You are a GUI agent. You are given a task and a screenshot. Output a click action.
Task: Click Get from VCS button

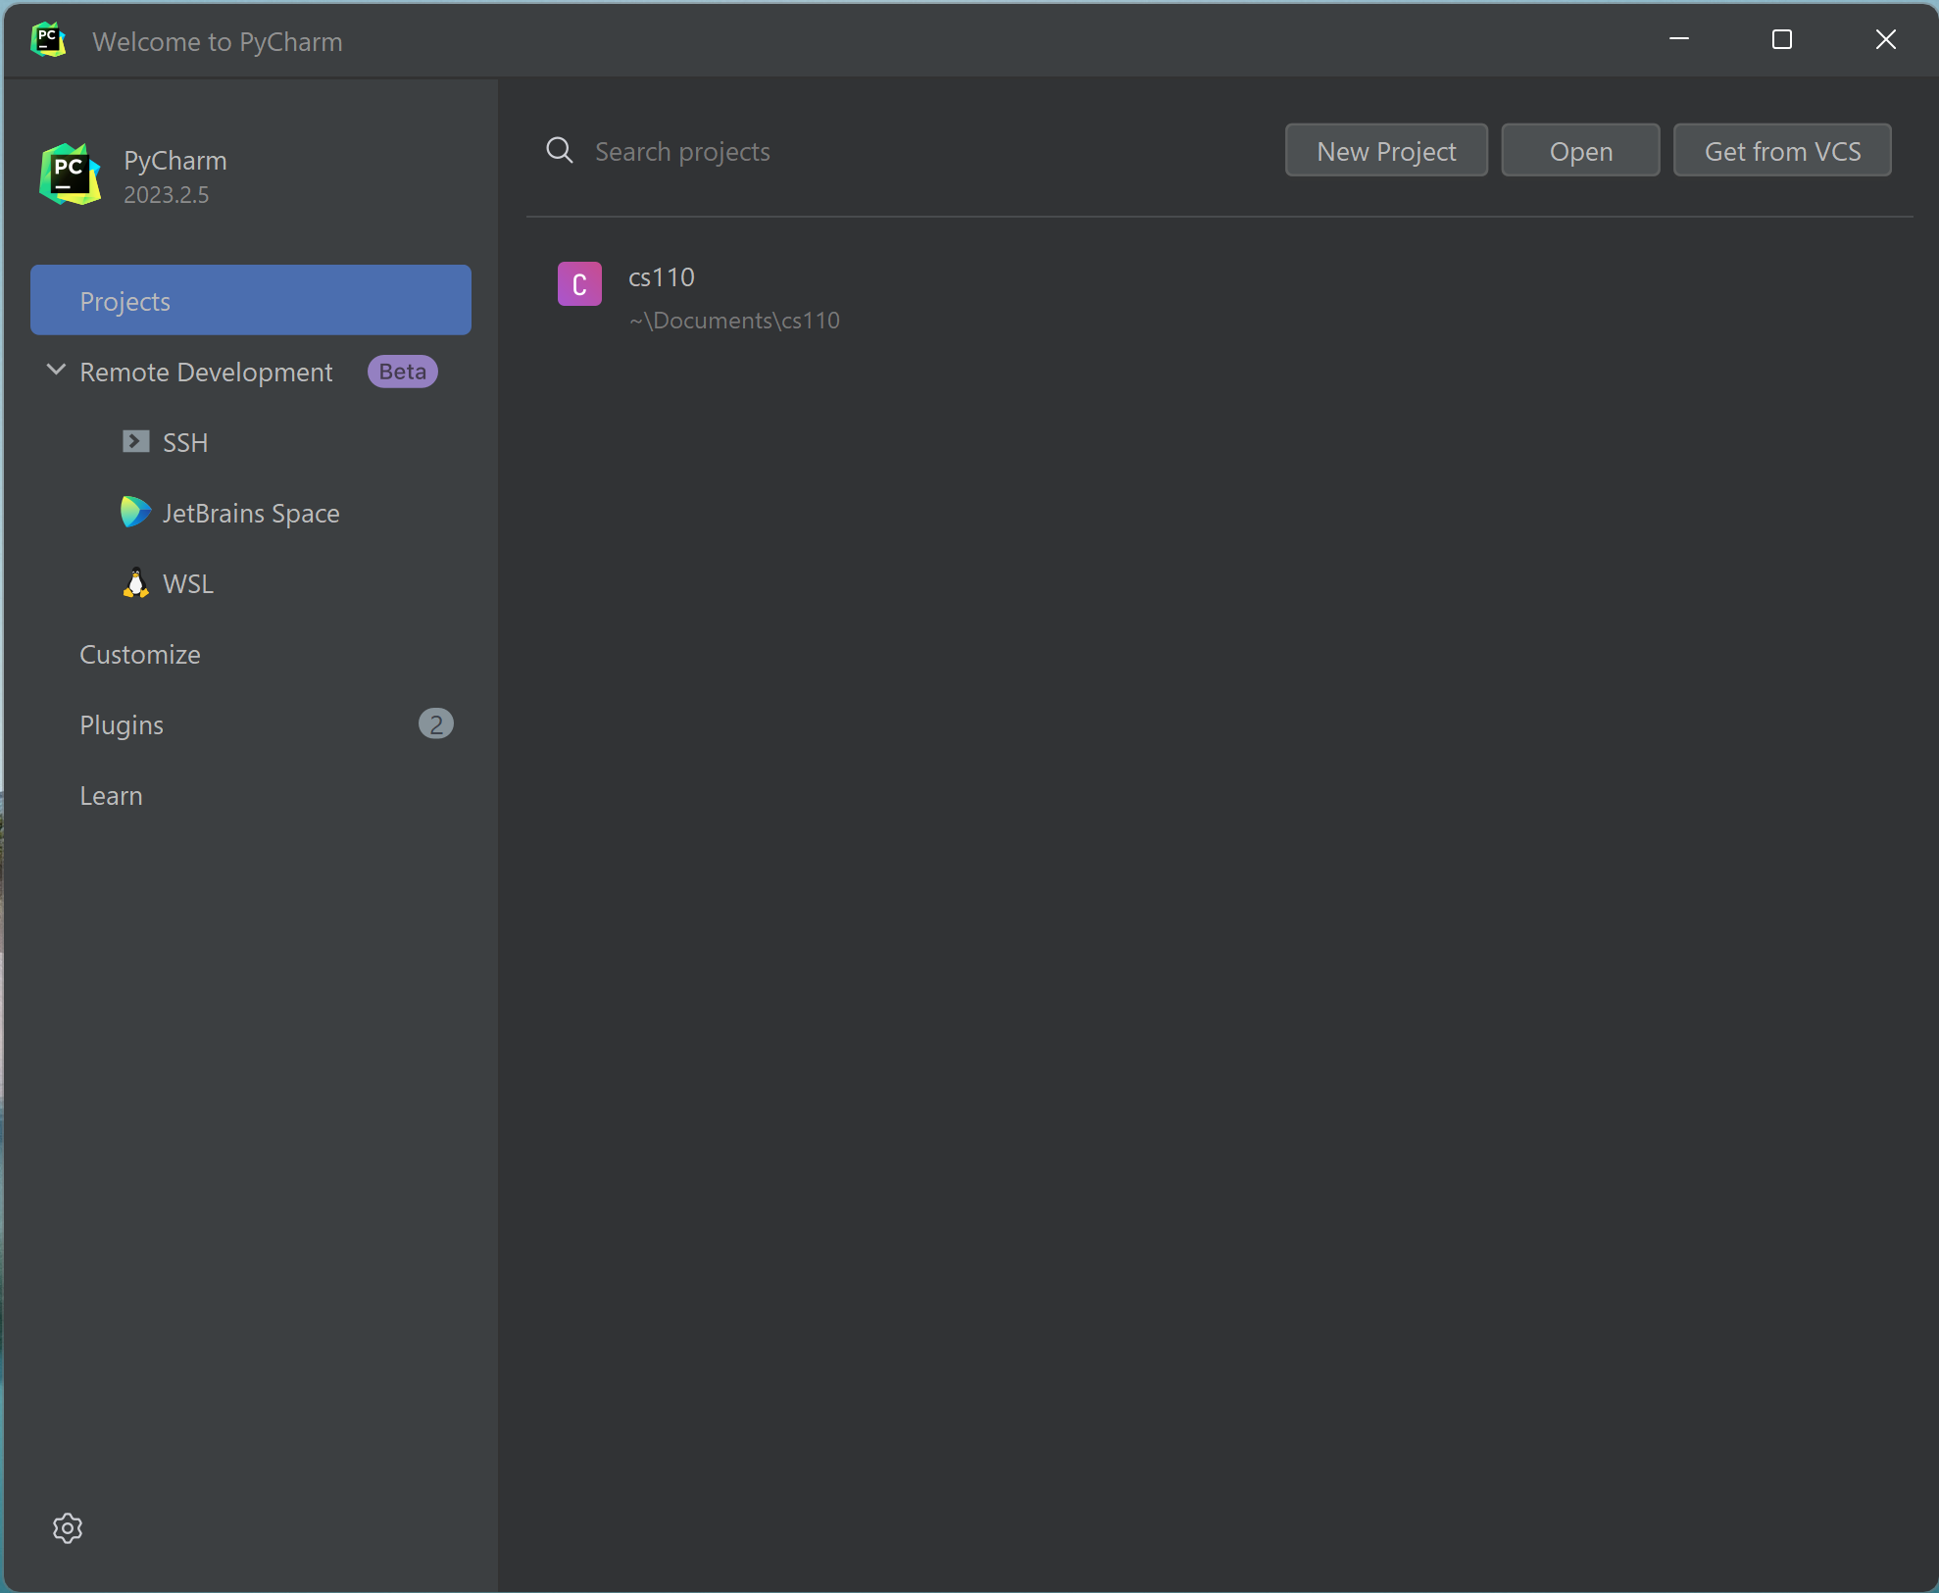point(1782,151)
